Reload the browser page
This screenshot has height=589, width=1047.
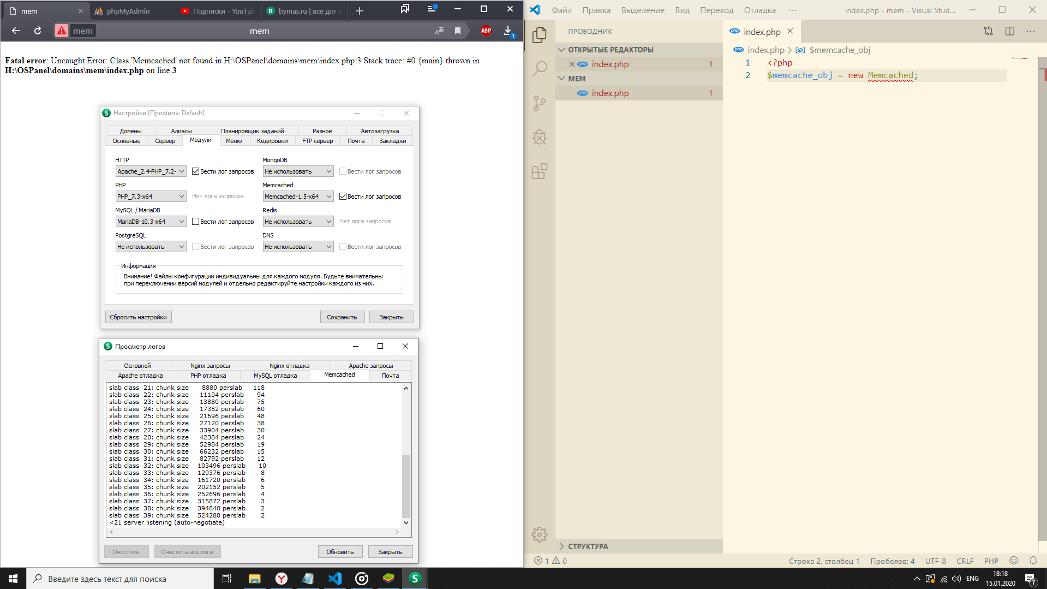pyautogui.click(x=38, y=31)
